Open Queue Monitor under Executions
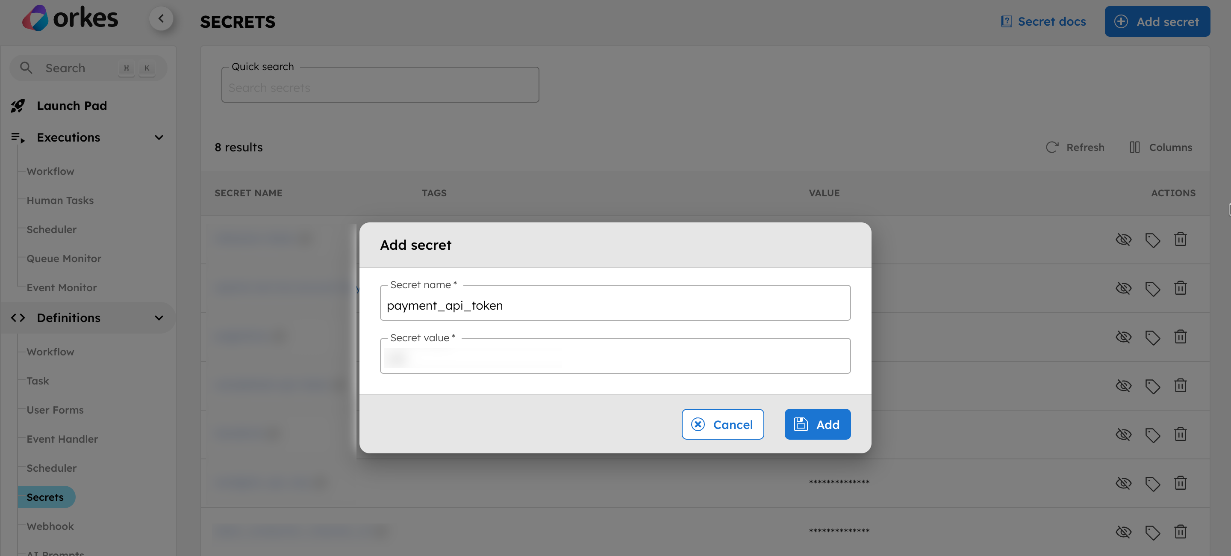Screen dimensions: 1231x556 click(64, 259)
